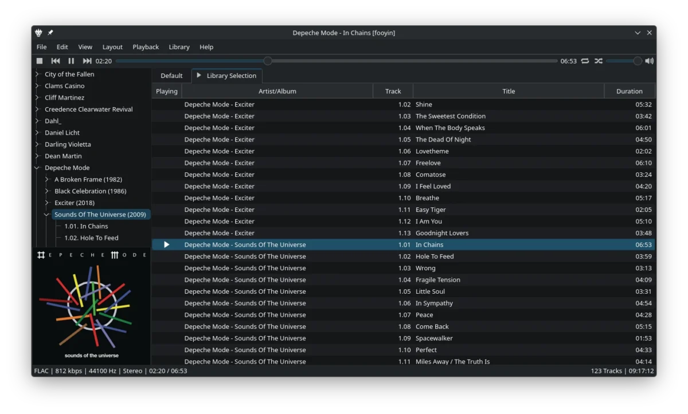Open the Library menu
Viewport: 688px width, 414px height.
point(179,47)
